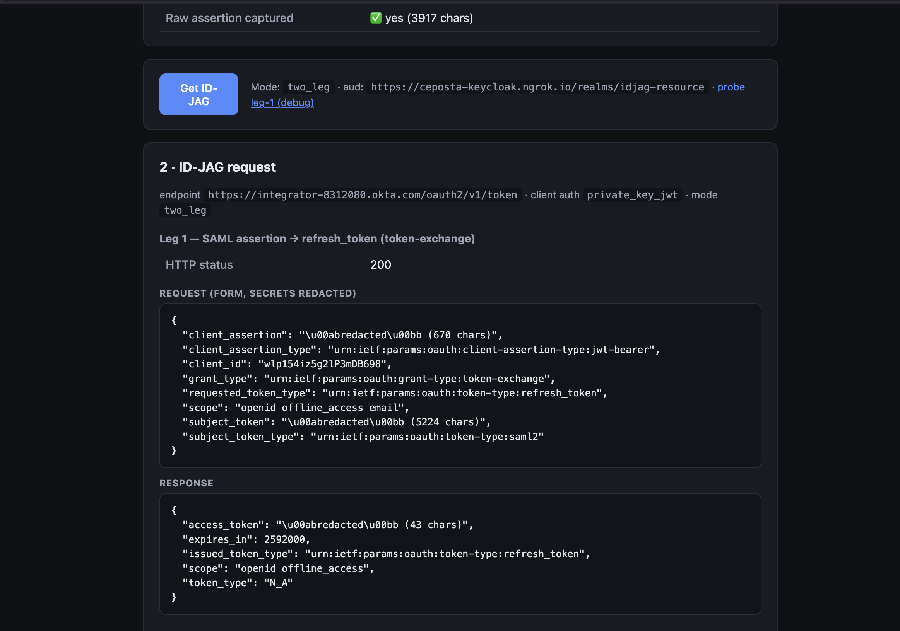Viewport: 900px width, 631px height.
Task: Click the HTTP status value 200
Action: pyautogui.click(x=381, y=265)
